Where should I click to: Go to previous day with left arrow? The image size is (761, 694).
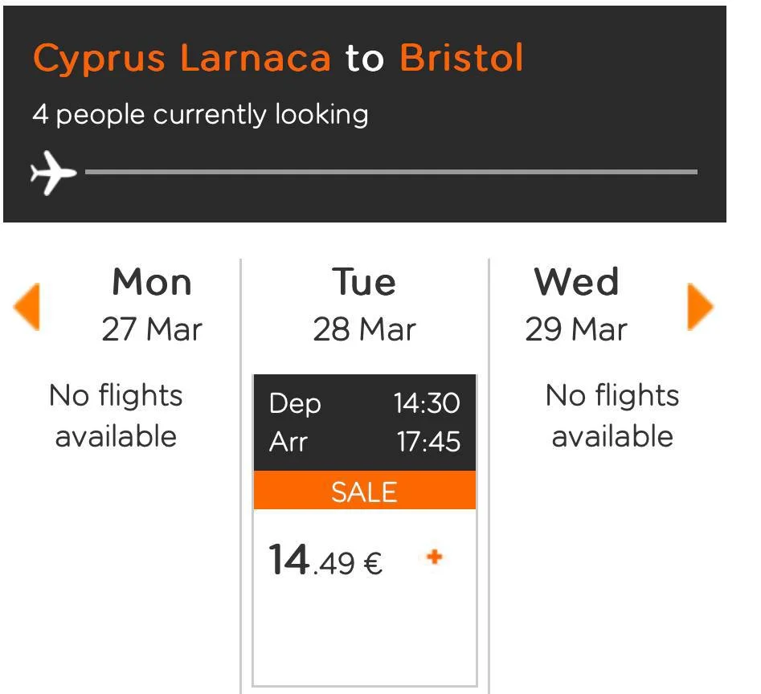pos(27,307)
